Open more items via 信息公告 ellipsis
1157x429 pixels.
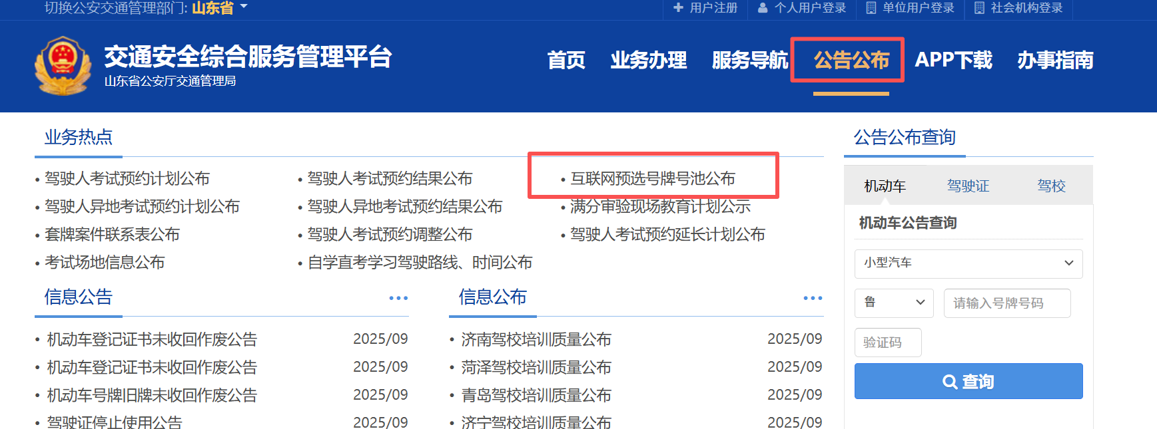tap(398, 298)
